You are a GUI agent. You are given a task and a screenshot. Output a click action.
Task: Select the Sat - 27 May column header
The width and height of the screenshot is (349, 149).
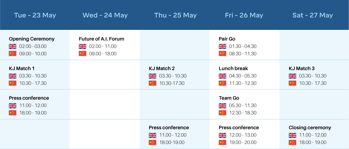pyautogui.click(x=313, y=15)
